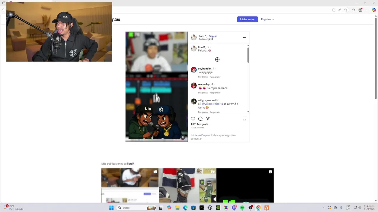This screenshot has width=378, height=212.
Task: Open NVIDIA app in taskbar
Action: click(218, 208)
